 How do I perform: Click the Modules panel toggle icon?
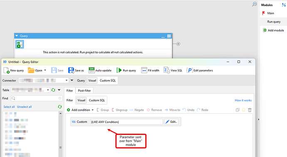tap(284, 5)
